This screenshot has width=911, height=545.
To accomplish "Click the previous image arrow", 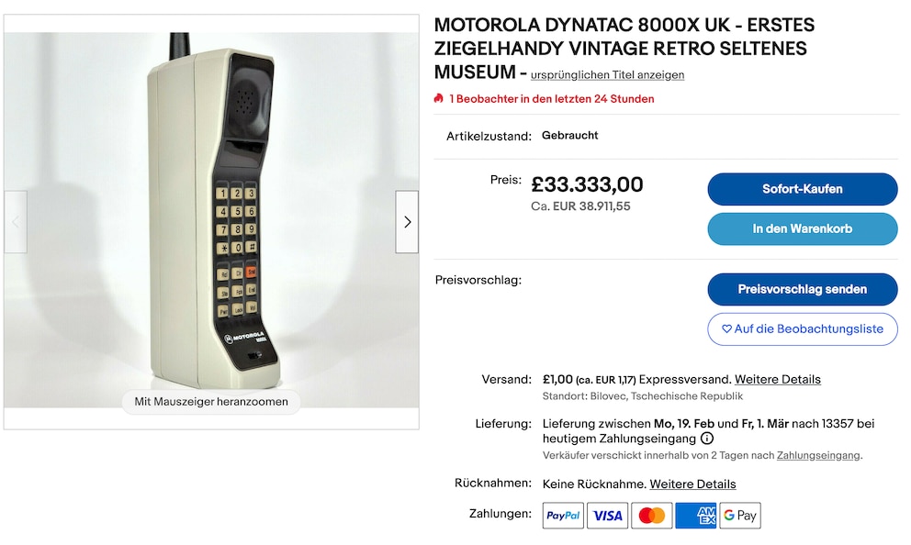I will pyautogui.click(x=16, y=222).
